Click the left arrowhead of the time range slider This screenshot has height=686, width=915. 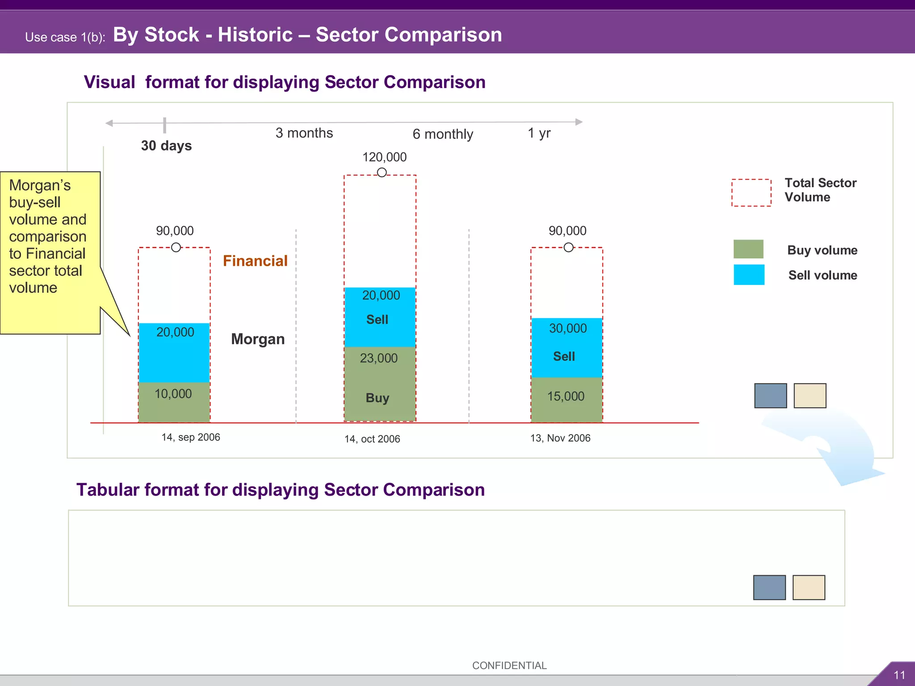pos(109,123)
